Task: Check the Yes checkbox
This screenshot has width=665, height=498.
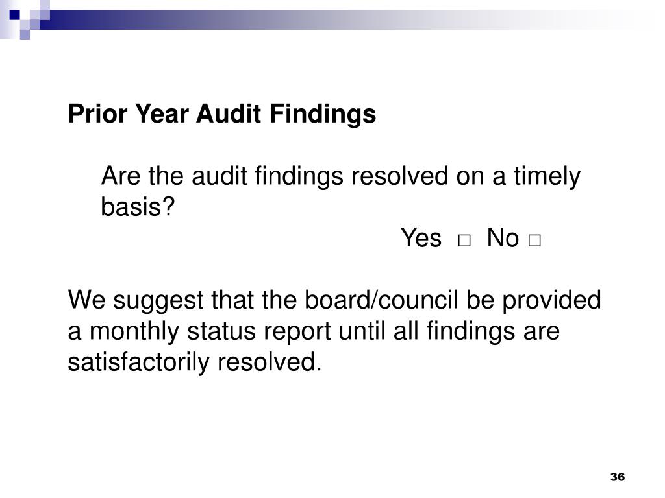Action: [464, 241]
